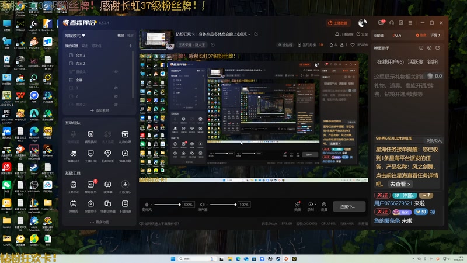Open the 场景切换器 scene switcher
Screen dimensions: 467x263
pos(108,206)
